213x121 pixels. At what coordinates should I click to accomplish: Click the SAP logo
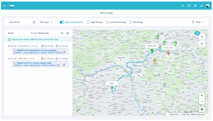12,6
